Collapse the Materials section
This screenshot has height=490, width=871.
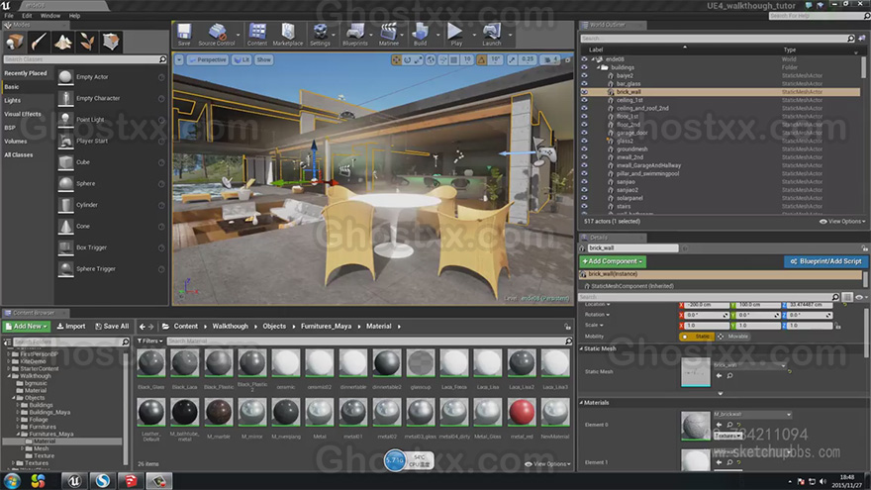point(581,403)
